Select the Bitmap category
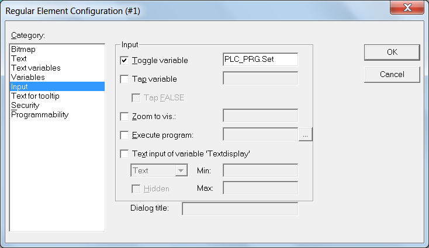429x248 pixels. click(x=23, y=50)
